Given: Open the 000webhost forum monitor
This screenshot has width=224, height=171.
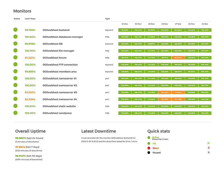Looking at the screenshot, I should (x=54, y=58).
